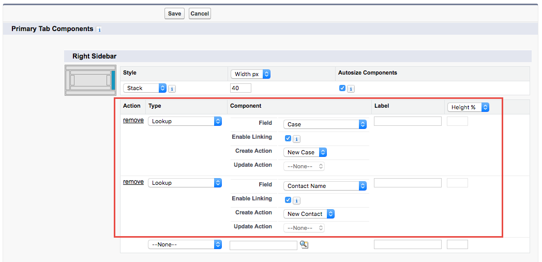This screenshot has height=262, width=542.
Task: Click info icon next to Case Enable Linking
Action: point(296,139)
